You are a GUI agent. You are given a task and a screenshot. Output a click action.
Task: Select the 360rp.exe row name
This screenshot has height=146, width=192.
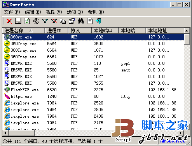click(x=21, y=37)
